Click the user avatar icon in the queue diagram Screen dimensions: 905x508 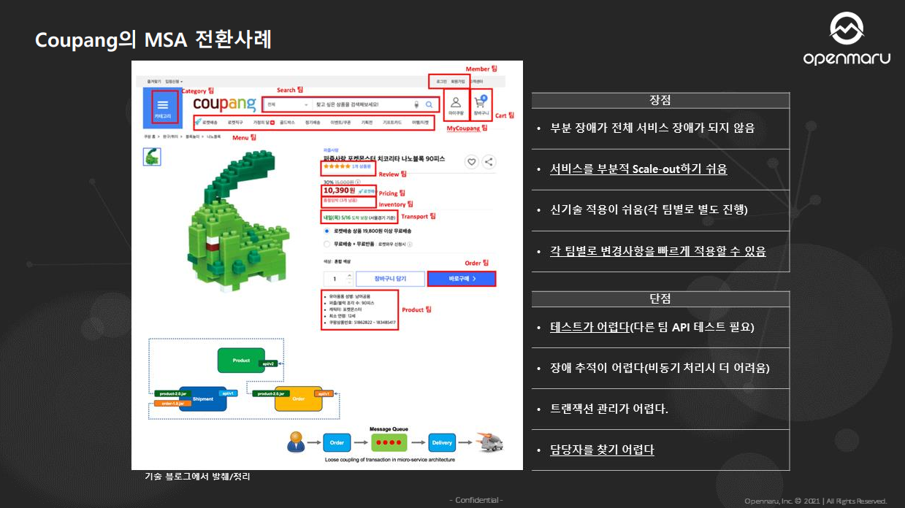coord(297,442)
